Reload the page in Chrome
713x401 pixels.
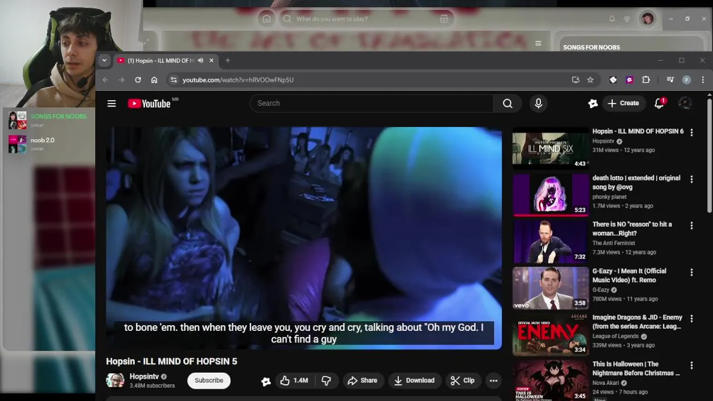(138, 80)
